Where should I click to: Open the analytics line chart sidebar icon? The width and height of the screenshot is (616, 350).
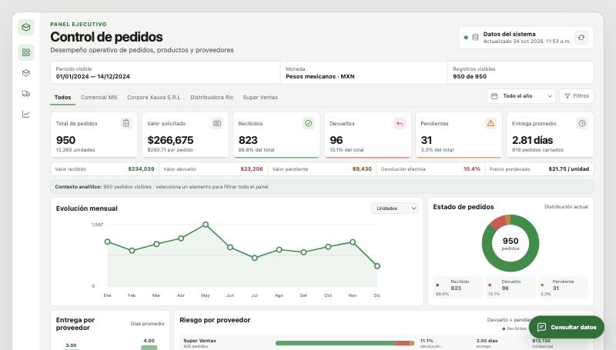coord(26,114)
